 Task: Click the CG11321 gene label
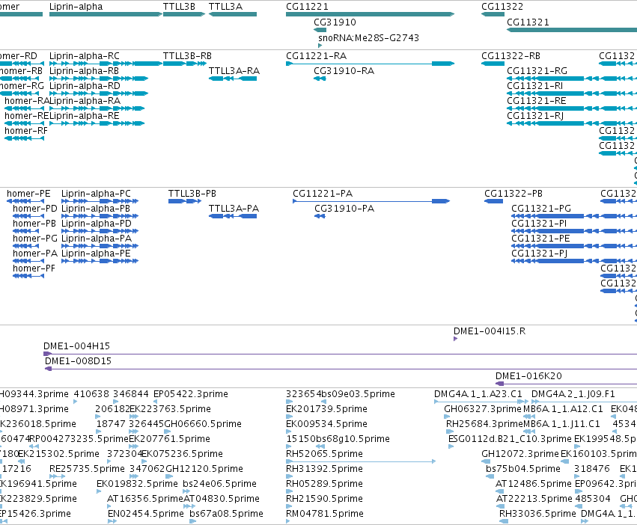pyautogui.click(x=528, y=22)
